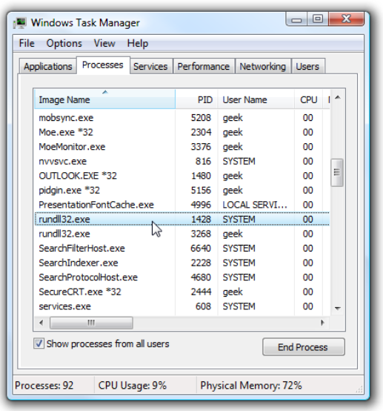
Task: Click the horizontal scrollbar left arrow
Action: tap(41, 323)
